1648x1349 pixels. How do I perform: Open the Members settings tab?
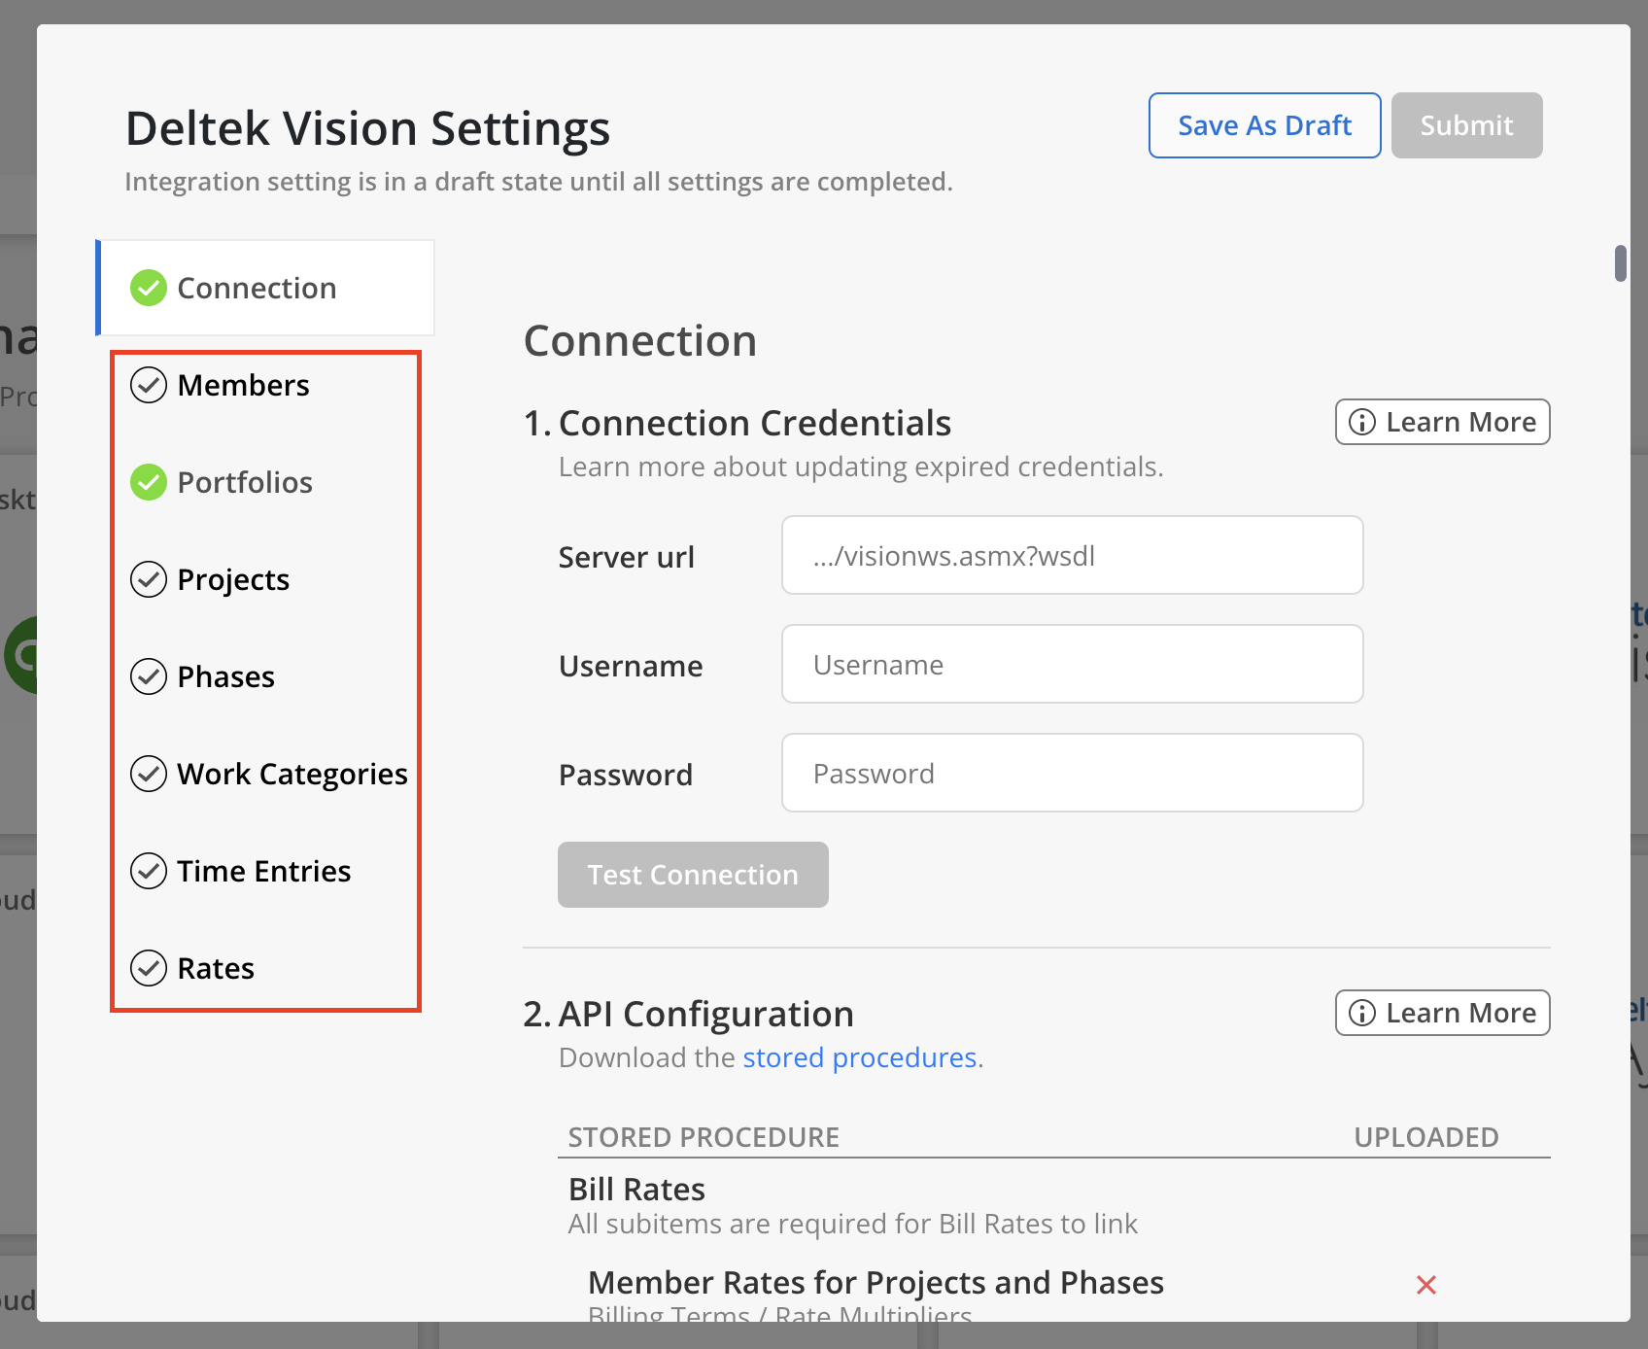click(243, 385)
